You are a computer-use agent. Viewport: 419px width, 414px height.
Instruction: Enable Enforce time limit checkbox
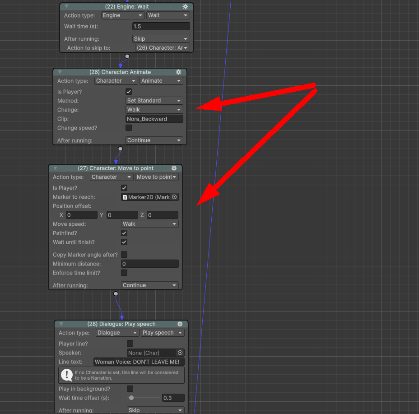pos(124,273)
